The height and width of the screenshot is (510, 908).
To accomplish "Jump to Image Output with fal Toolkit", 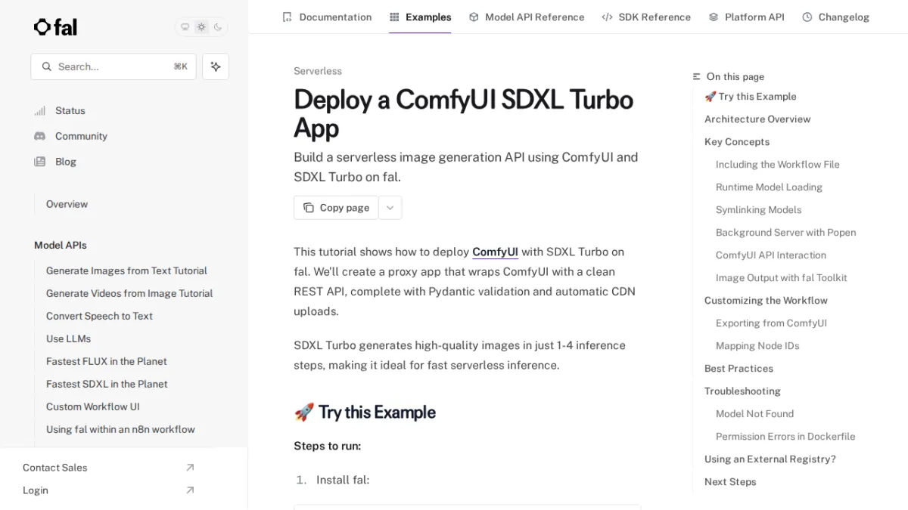I will tap(782, 278).
